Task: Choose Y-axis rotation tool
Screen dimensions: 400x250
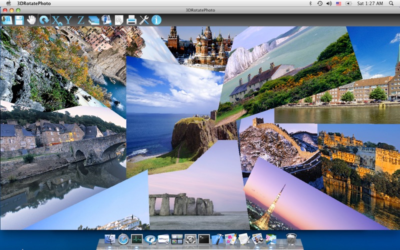Action: (x=68, y=20)
